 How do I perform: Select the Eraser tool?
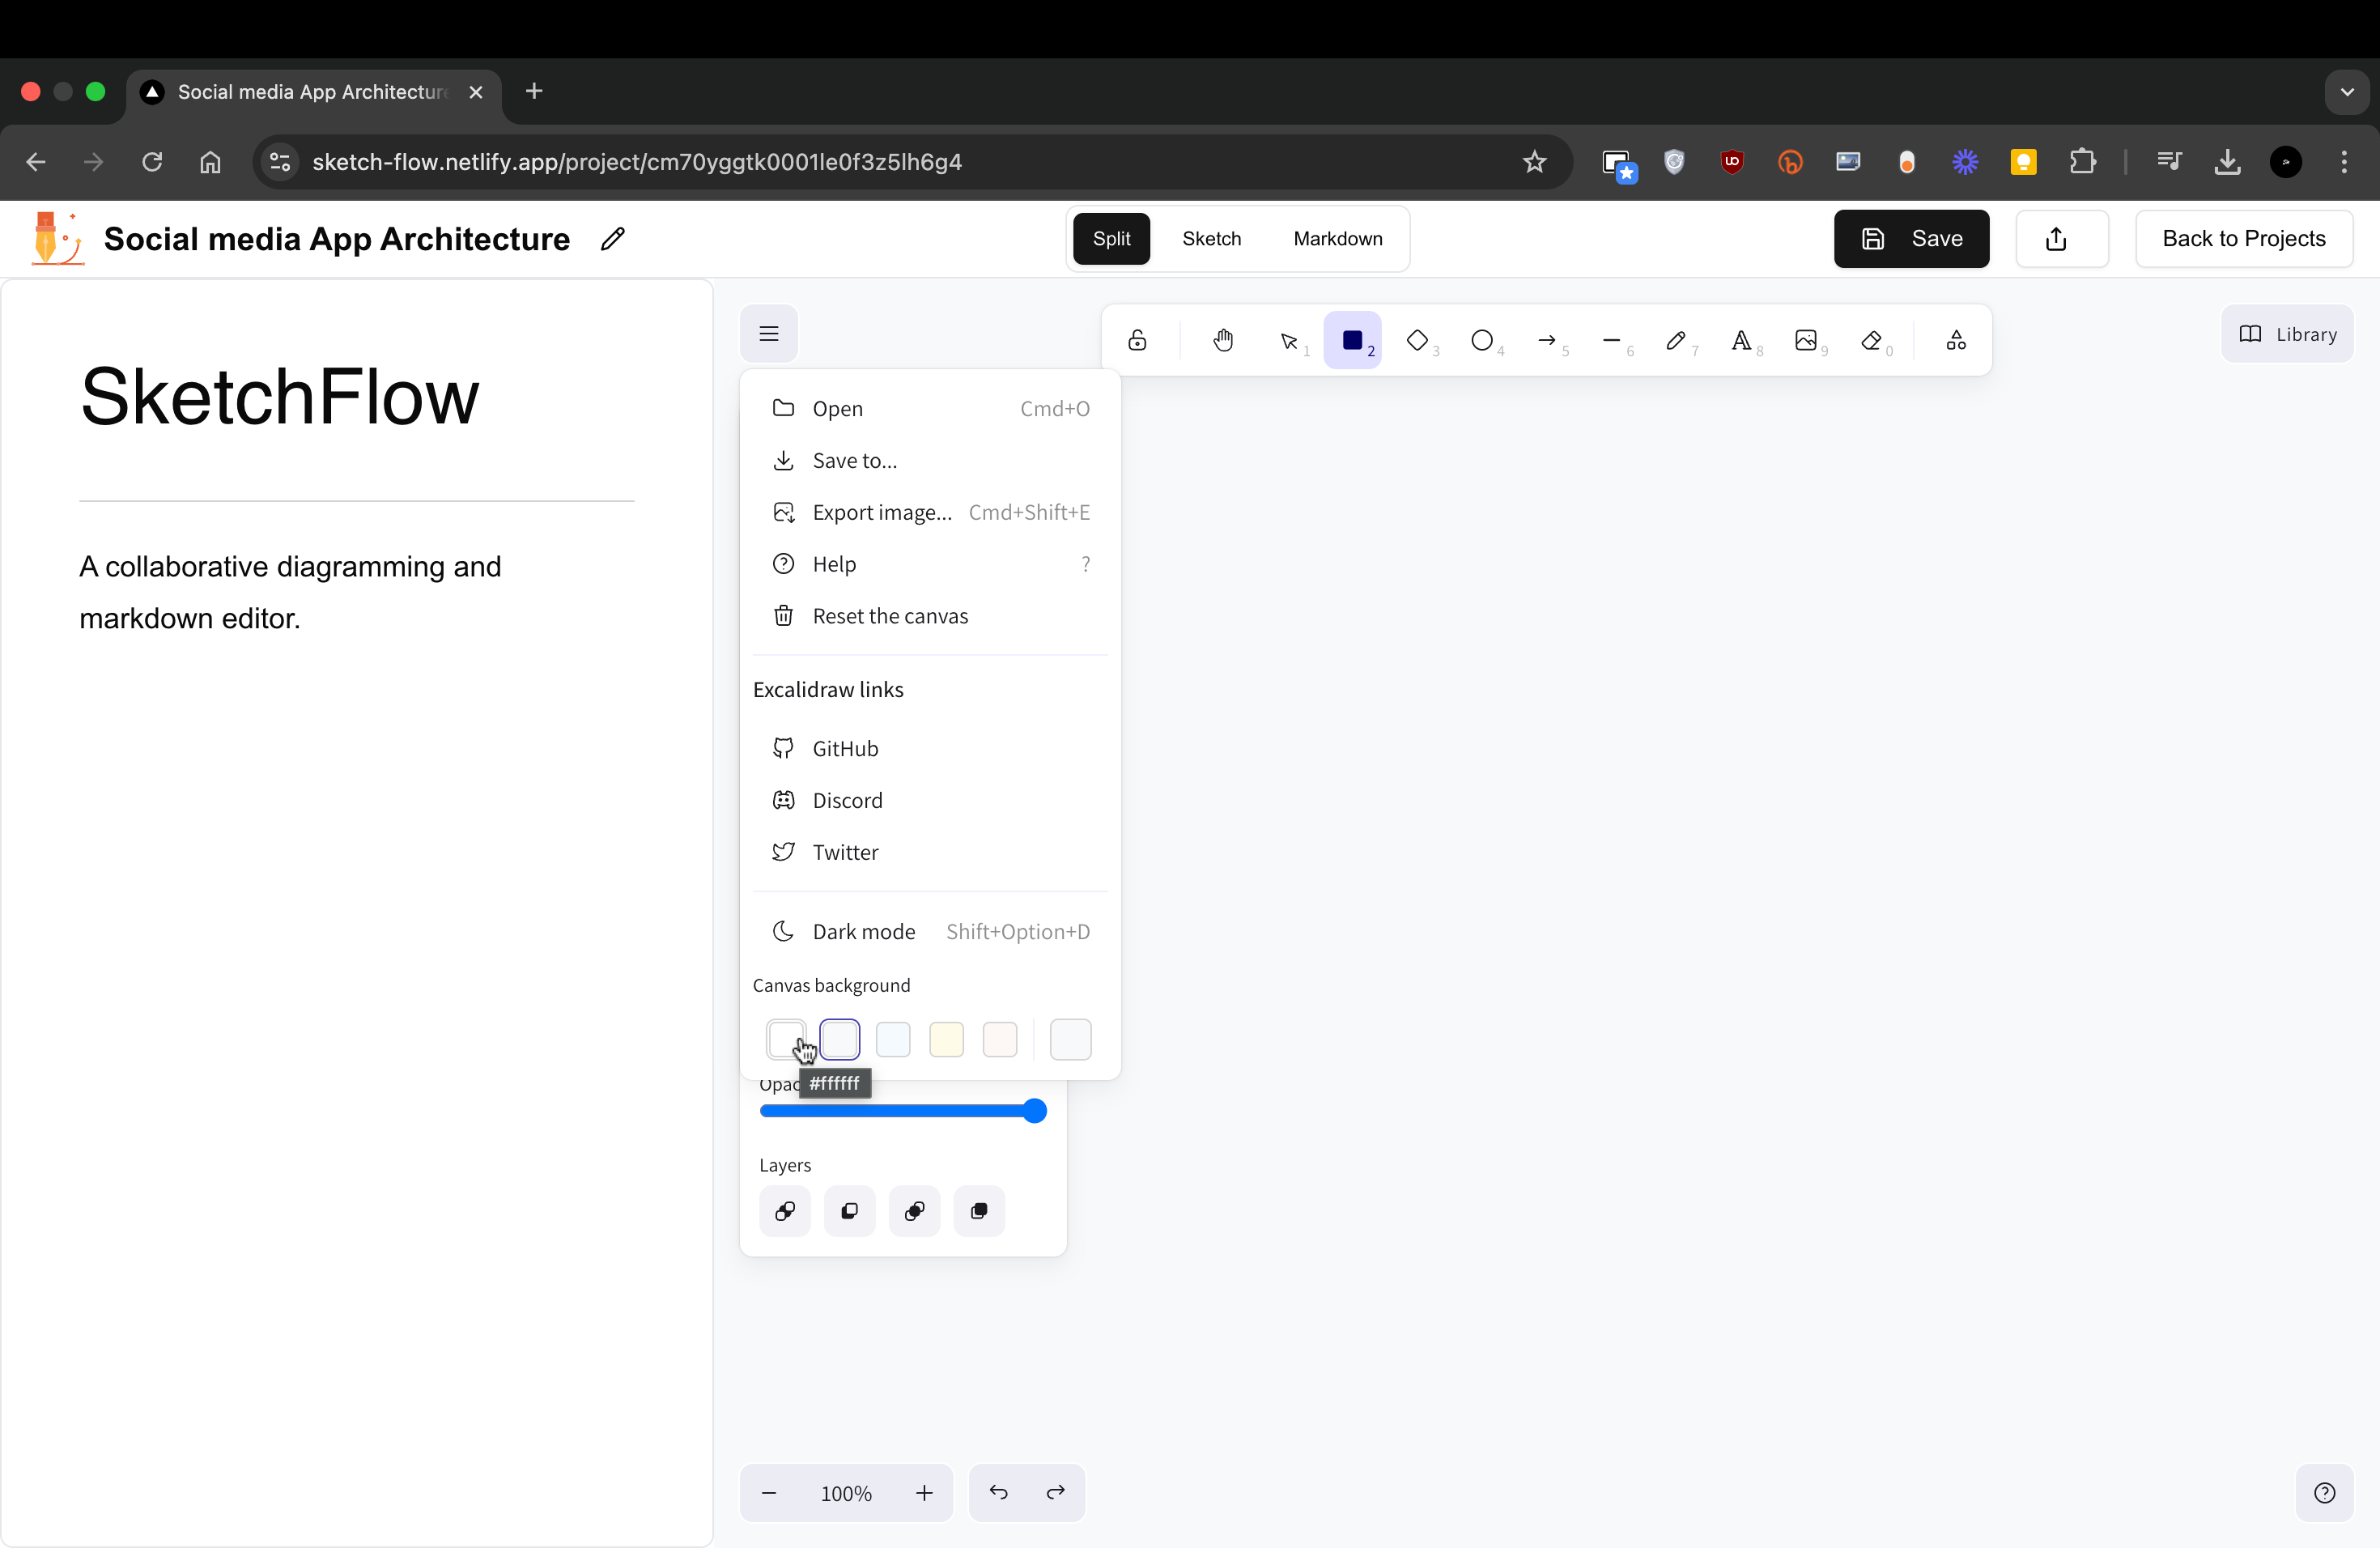click(1871, 340)
